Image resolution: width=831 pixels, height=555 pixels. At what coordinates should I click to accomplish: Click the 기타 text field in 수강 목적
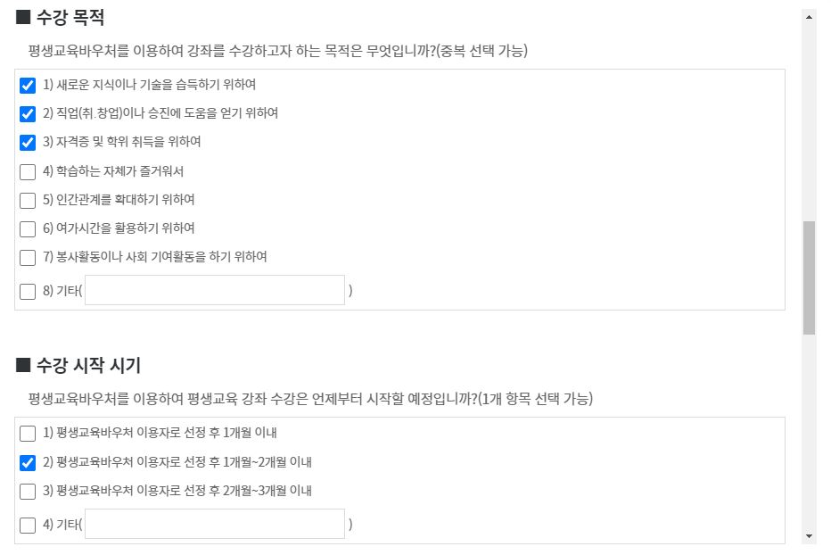pos(215,290)
